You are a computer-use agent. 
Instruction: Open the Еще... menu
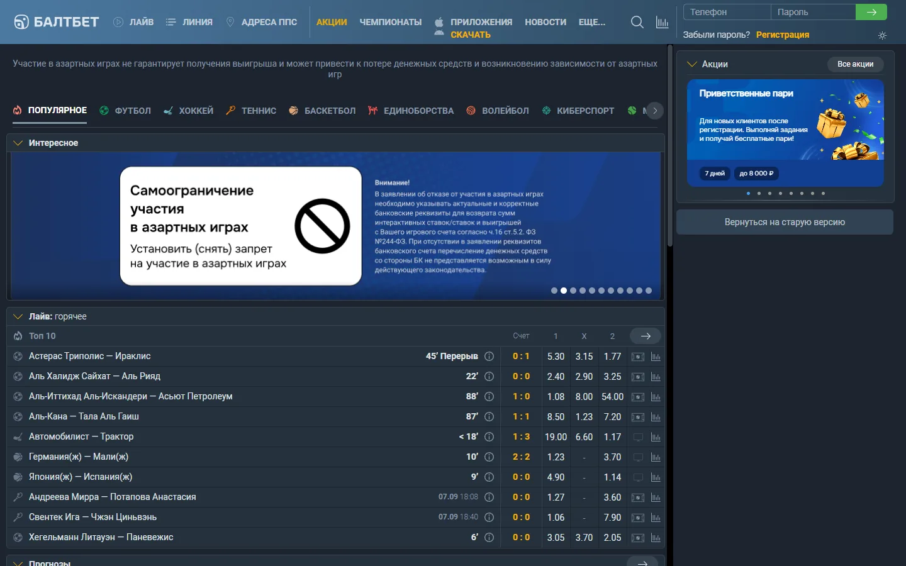592,22
